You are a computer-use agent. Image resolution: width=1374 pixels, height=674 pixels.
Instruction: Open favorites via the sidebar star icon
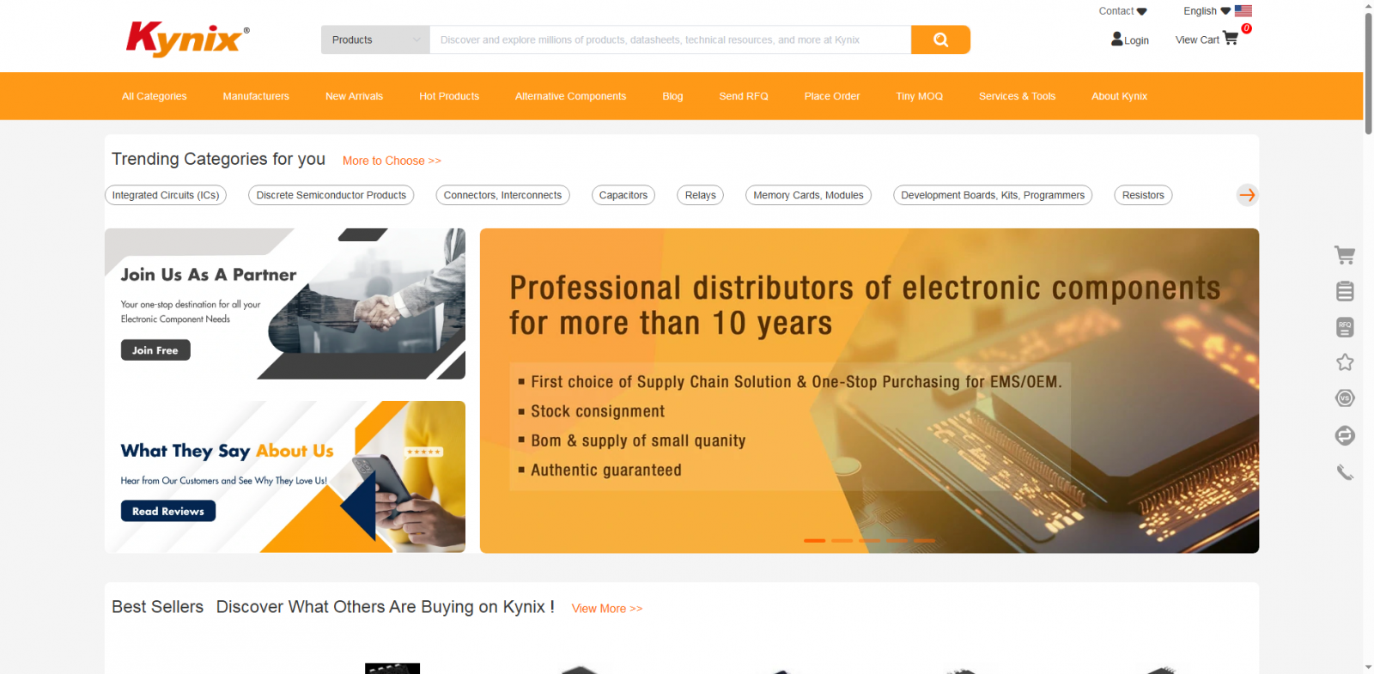click(1345, 362)
